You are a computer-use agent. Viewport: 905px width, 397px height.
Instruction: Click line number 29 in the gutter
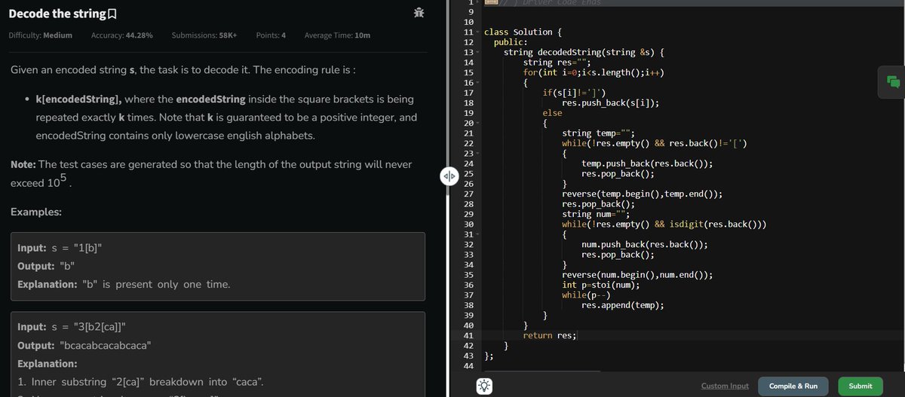(468, 214)
